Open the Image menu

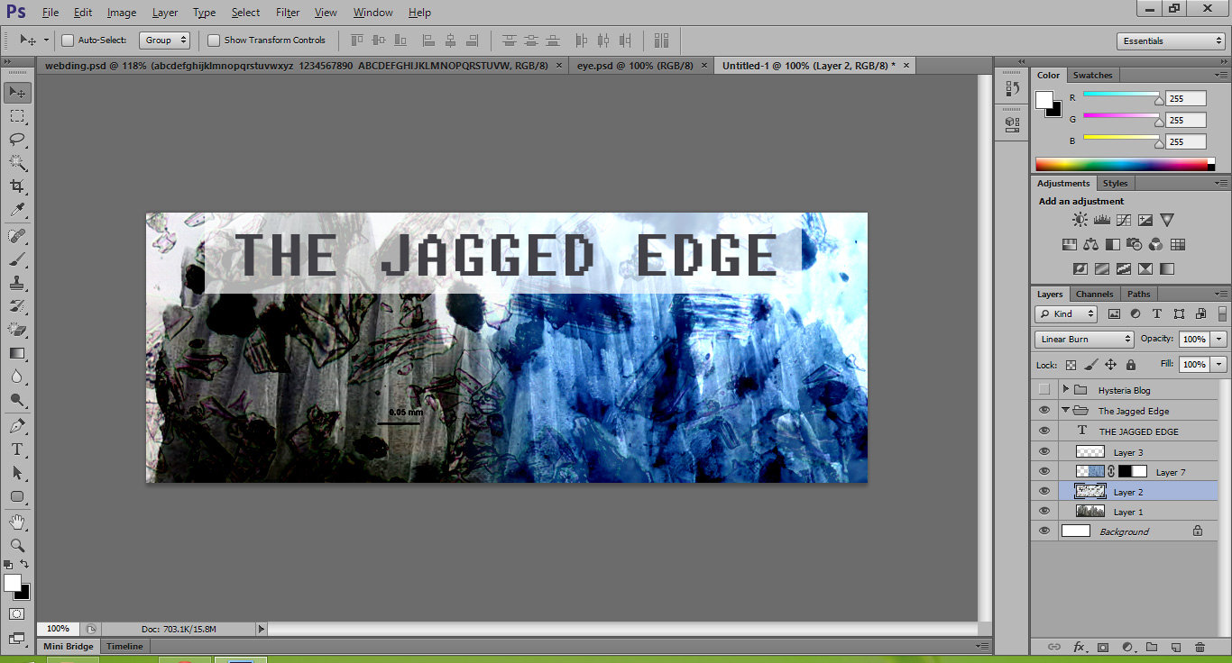point(122,13)
